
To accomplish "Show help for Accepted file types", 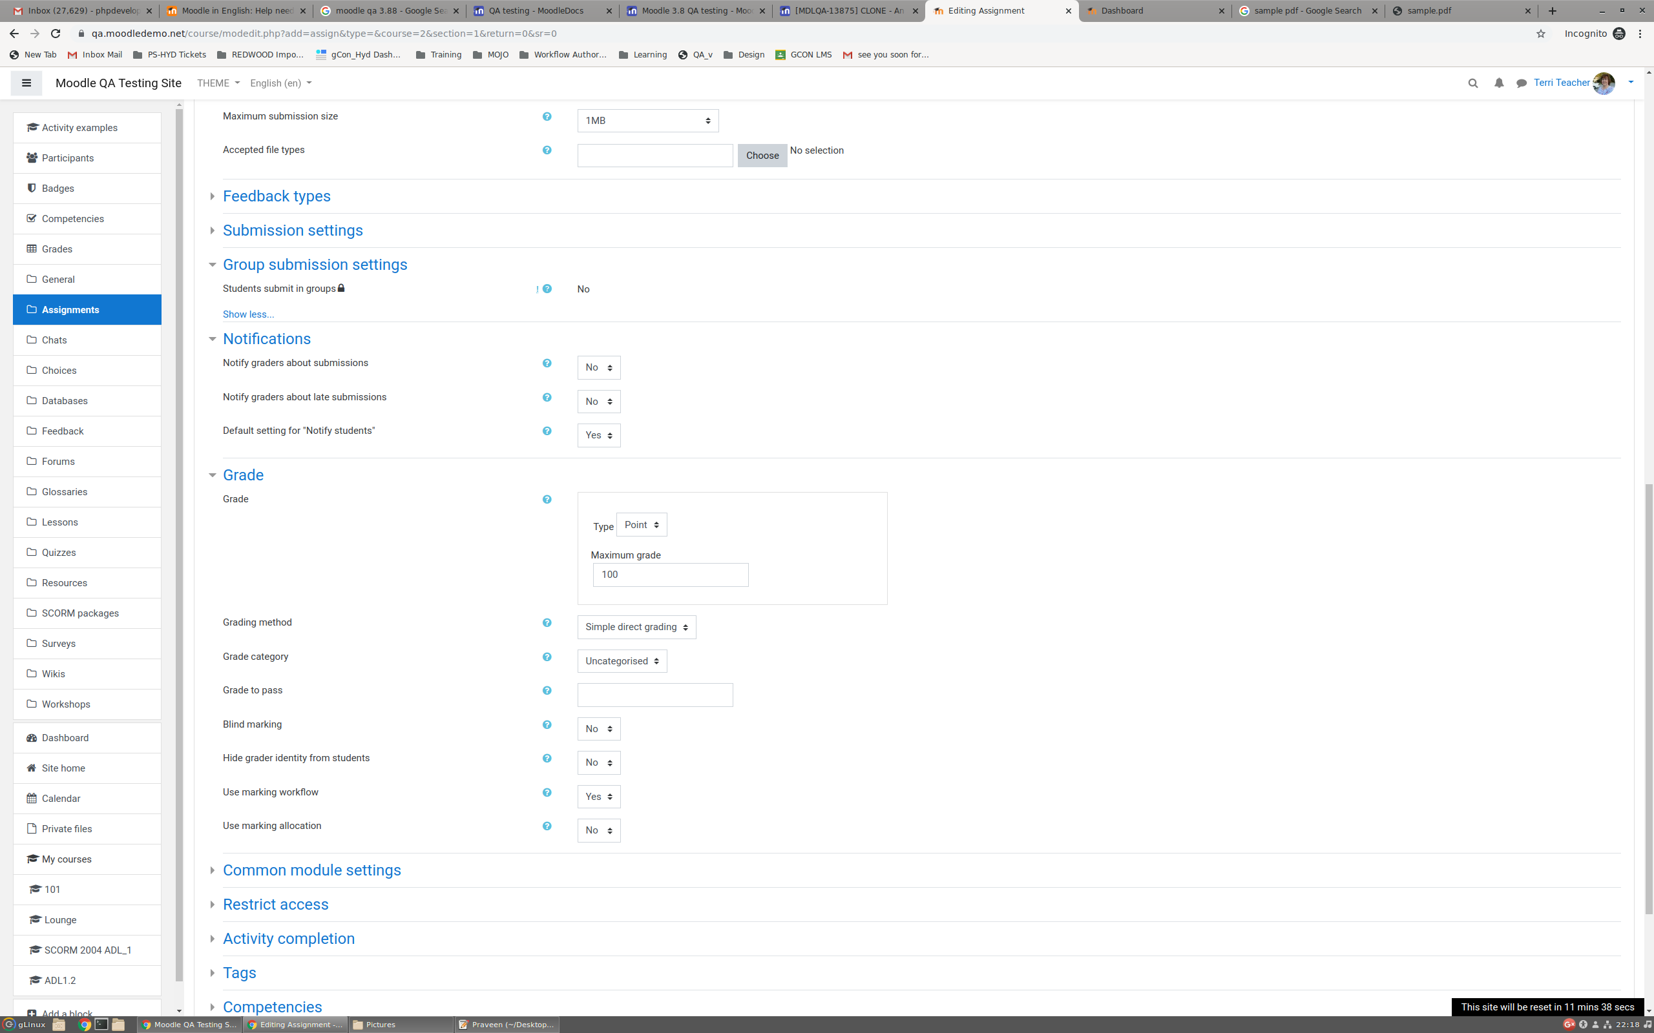I will click(547, 150).
